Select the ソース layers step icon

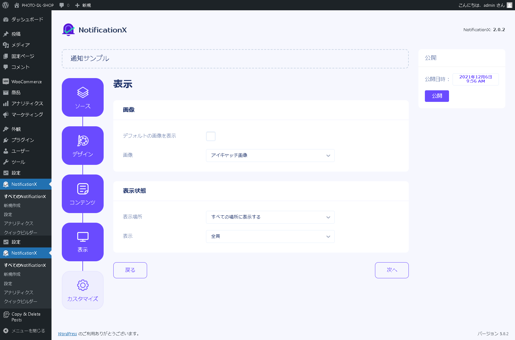(x=83, y=93)
